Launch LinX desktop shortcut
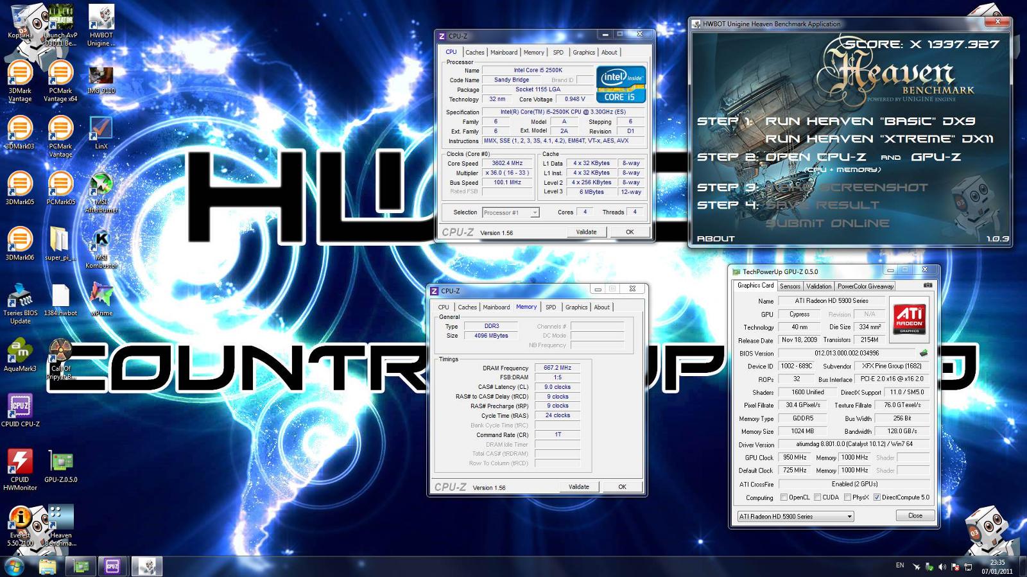The image size is (1027, 577). [101, 133]
